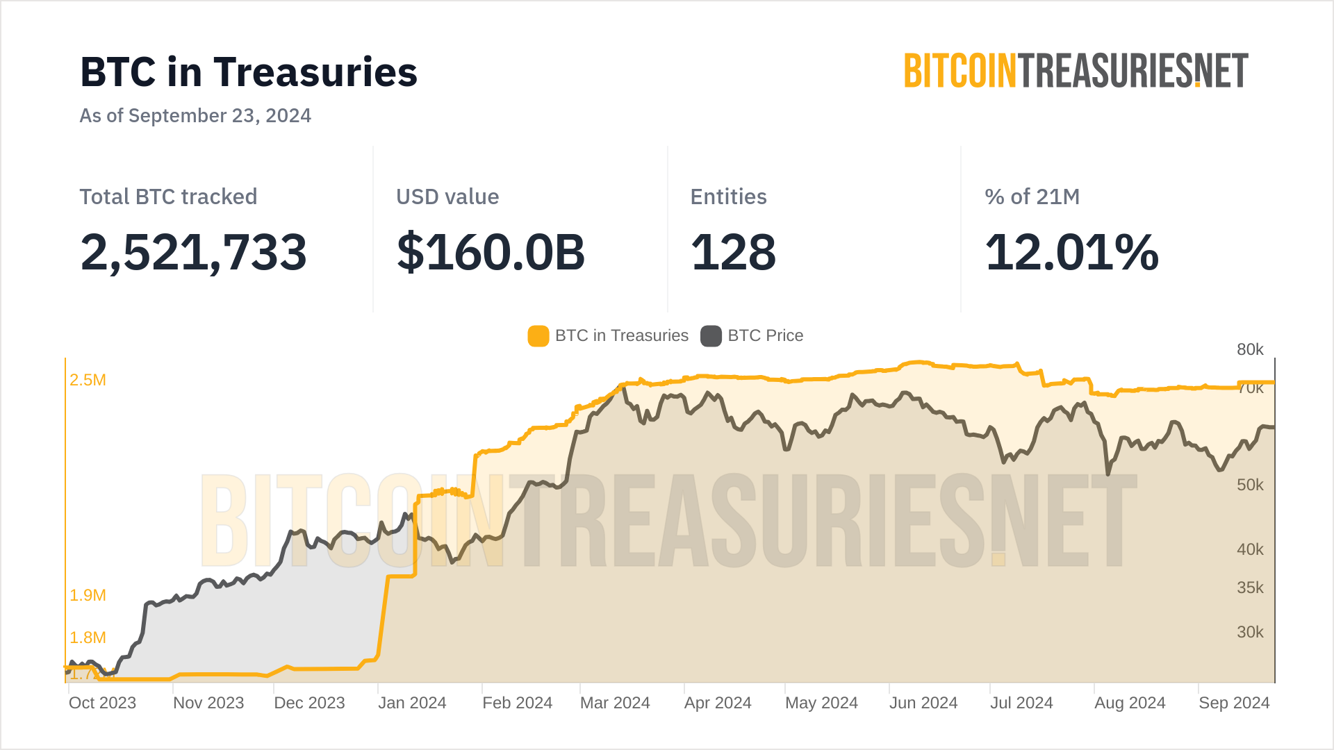
Task: Click the orange BTC in Treasuries legend swatch
Action: click(x=538, y=336)
